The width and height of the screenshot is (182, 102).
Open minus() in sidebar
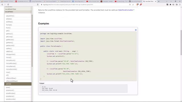(x=9, y=57)
